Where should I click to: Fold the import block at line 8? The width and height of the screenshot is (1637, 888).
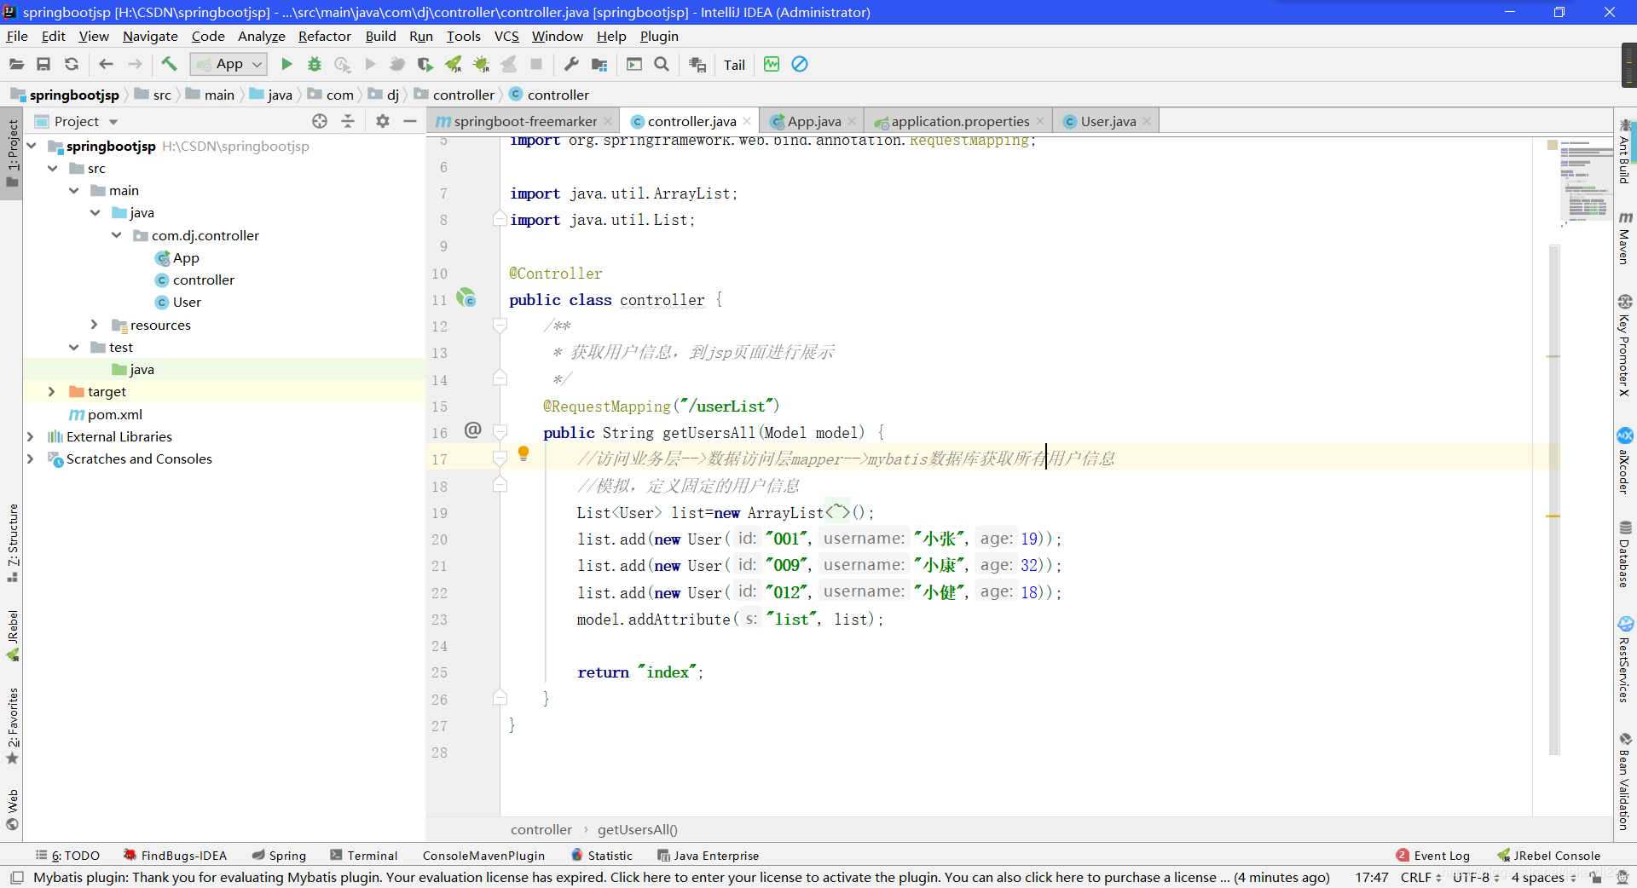pos(500,219)
